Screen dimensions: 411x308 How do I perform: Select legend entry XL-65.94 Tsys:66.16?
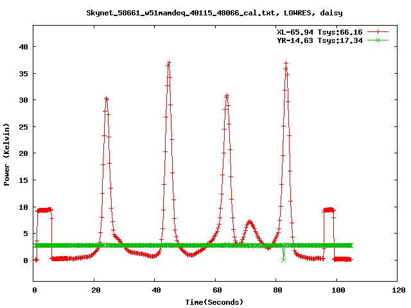coord(320,32)
